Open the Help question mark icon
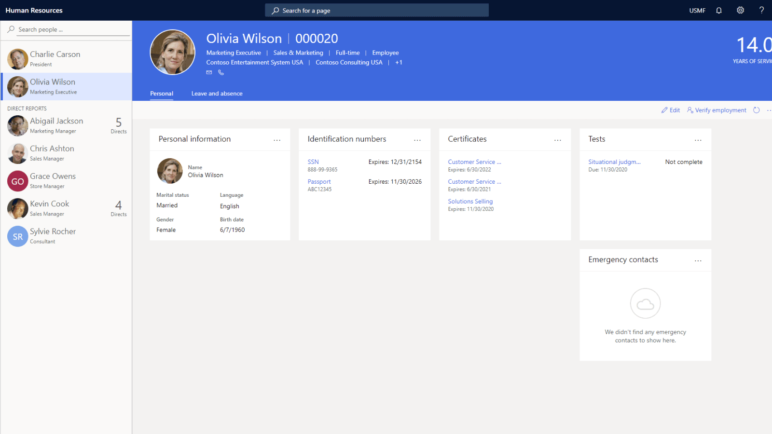This screenshot has height=434, width=772. [x=761, y=10]
